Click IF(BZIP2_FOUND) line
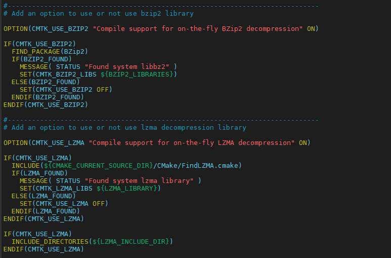The width and height of the screenshot is (391, 258). coord(41,59)
